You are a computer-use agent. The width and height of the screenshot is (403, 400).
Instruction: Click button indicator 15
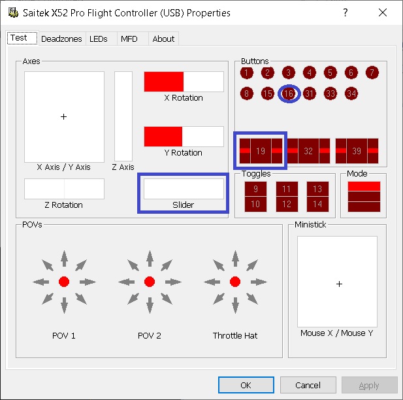(268, 93)
